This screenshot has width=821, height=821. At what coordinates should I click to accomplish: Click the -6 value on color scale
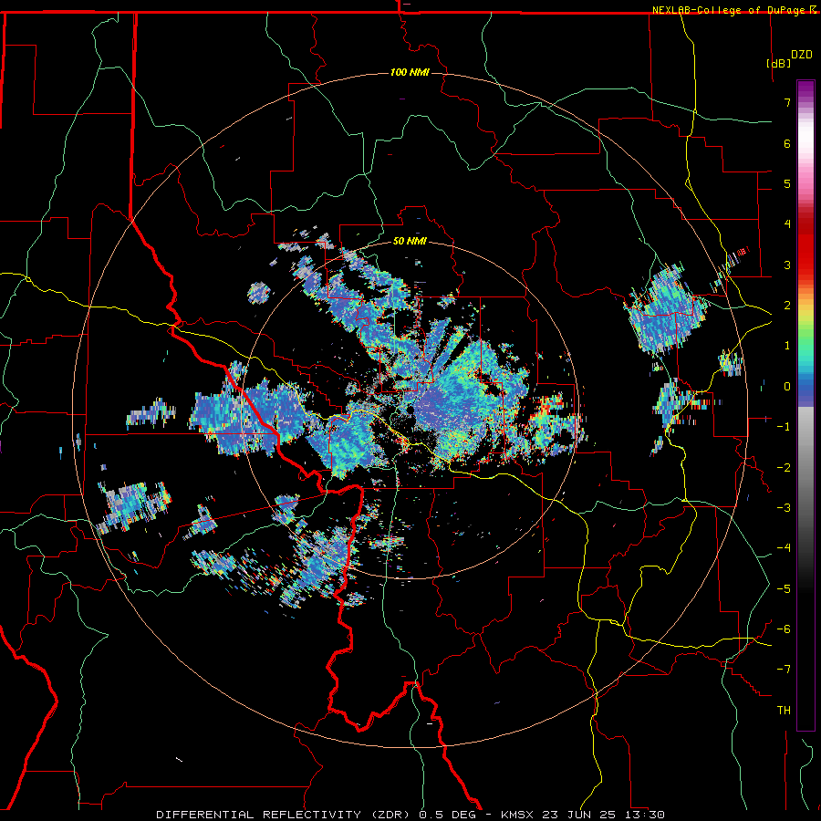pos(784,629)
